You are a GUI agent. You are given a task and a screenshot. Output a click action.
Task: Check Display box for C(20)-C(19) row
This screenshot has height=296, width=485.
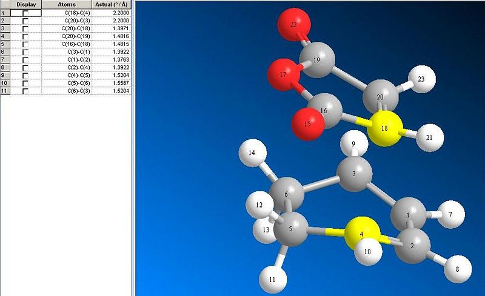pos(25,36)
